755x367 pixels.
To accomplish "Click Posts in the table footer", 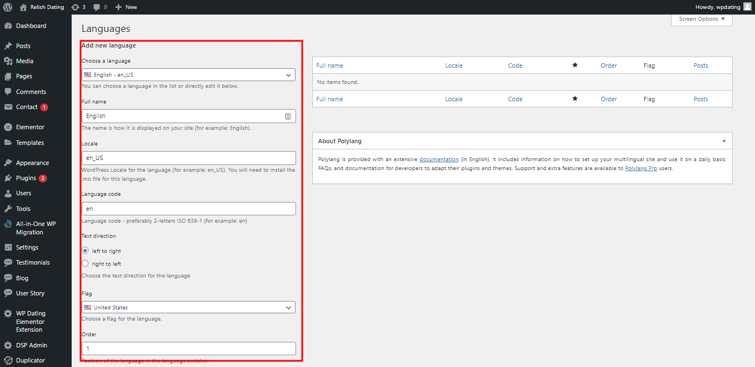I will 701,99.
